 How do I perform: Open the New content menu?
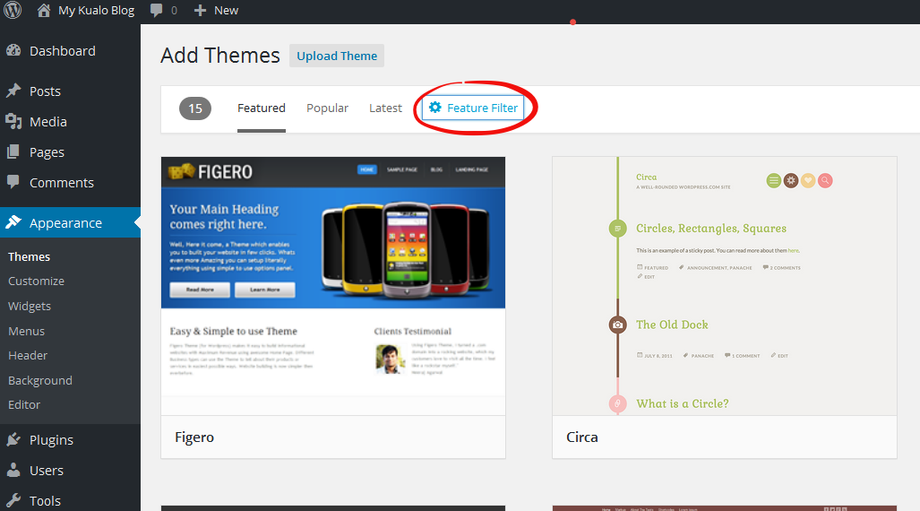click(226, 11)
